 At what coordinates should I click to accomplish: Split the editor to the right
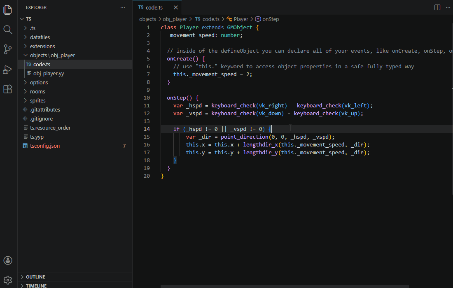[x=437, y=7]
